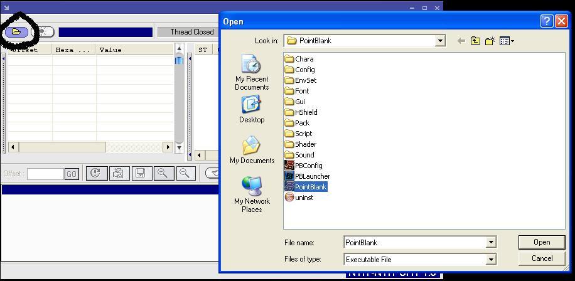
Task: Click the Hexa column header
Action: (73, 50)
